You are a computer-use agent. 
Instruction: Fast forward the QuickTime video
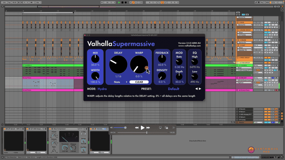pos(148,128)
